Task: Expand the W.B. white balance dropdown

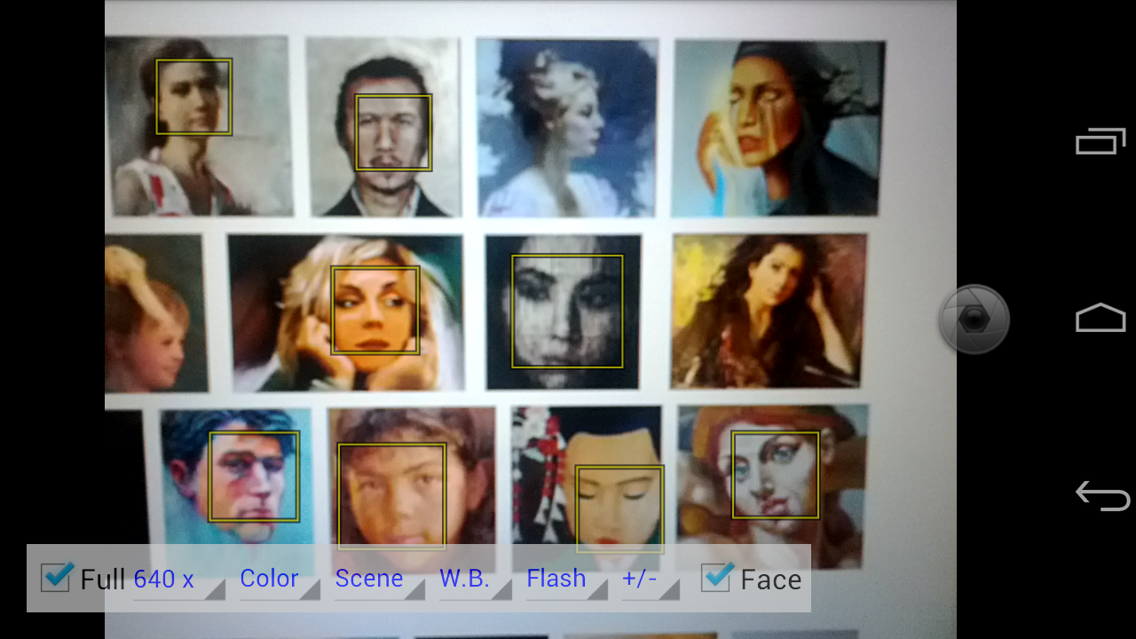Action: click(475, 580)
